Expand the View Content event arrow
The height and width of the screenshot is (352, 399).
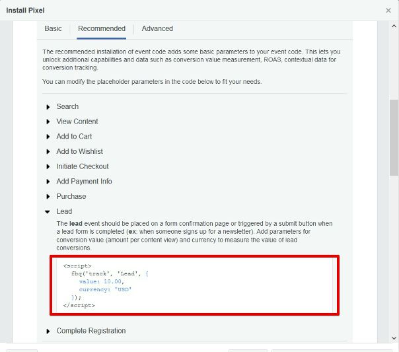tap(48, 122)
